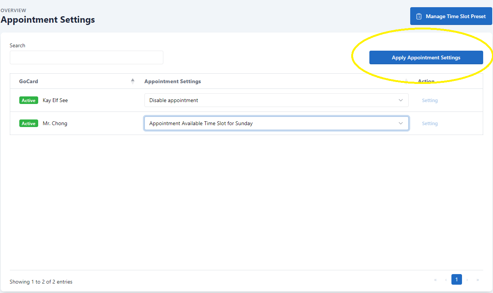Jump to first page using double-left arrow

pos(436,280)
